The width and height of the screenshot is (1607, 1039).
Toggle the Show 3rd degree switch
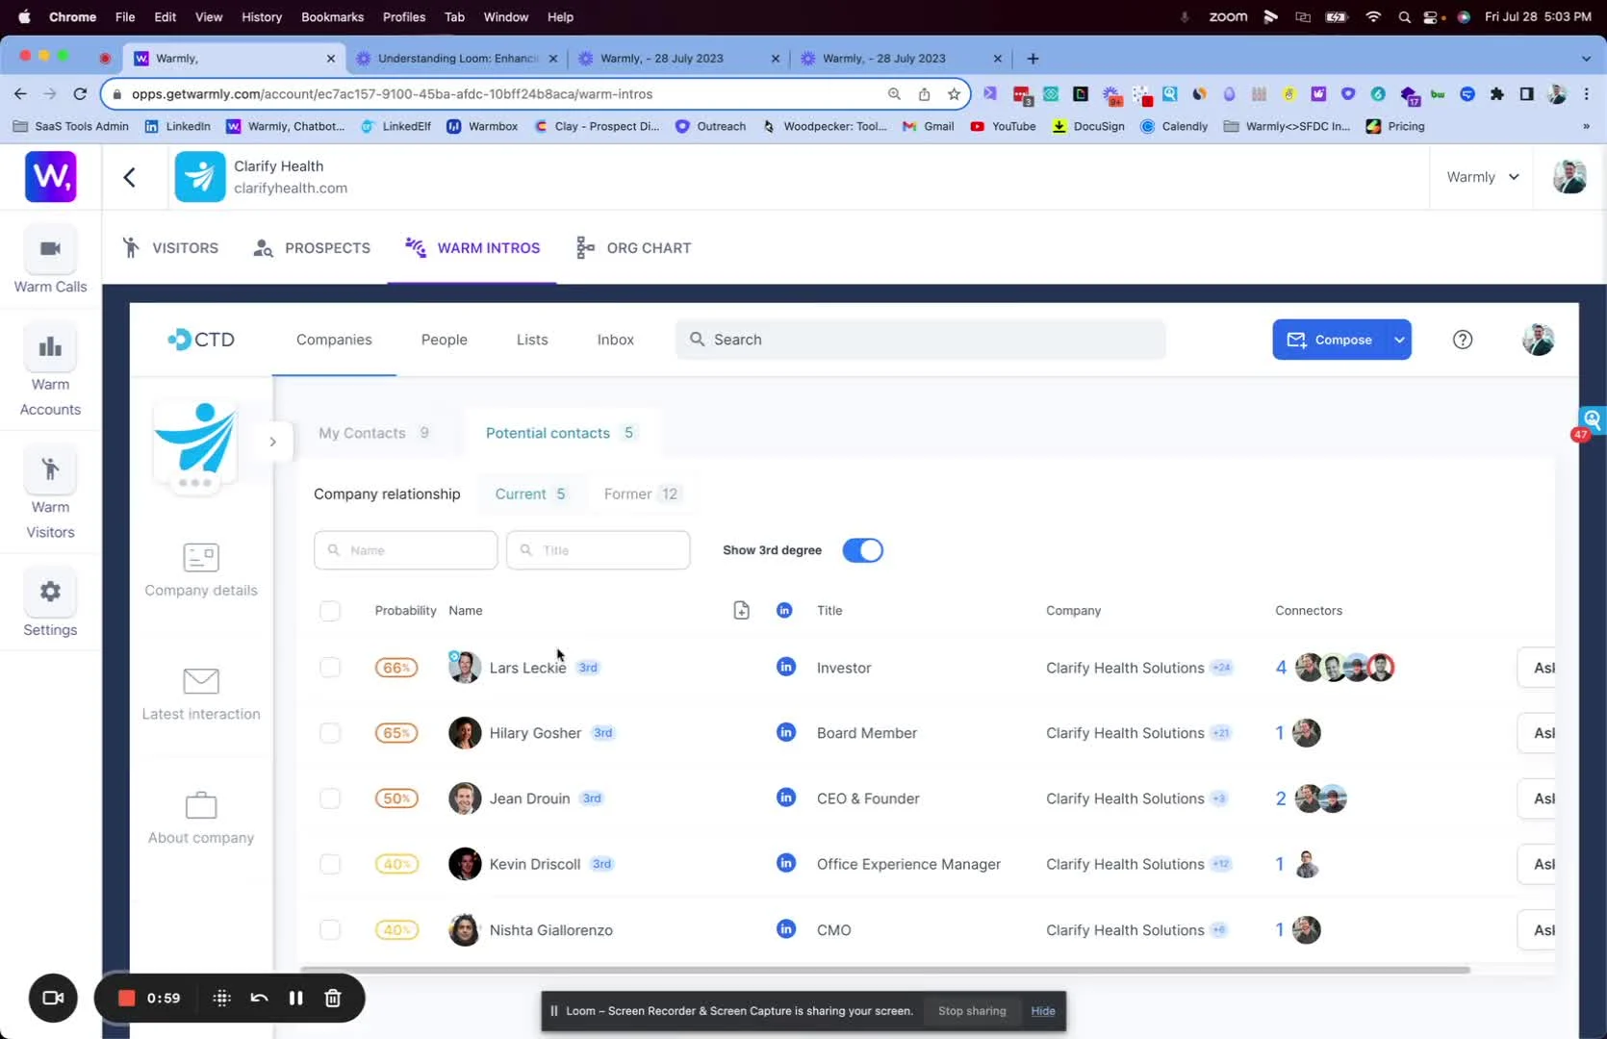point(863,550)
